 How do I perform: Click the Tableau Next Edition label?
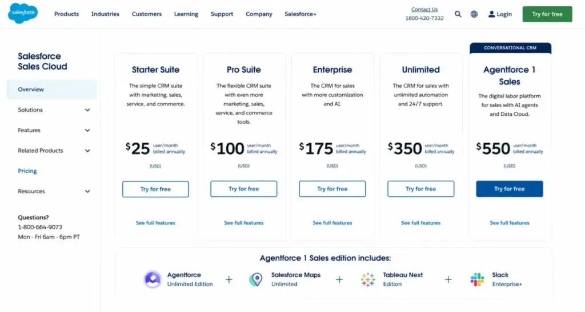403,279
